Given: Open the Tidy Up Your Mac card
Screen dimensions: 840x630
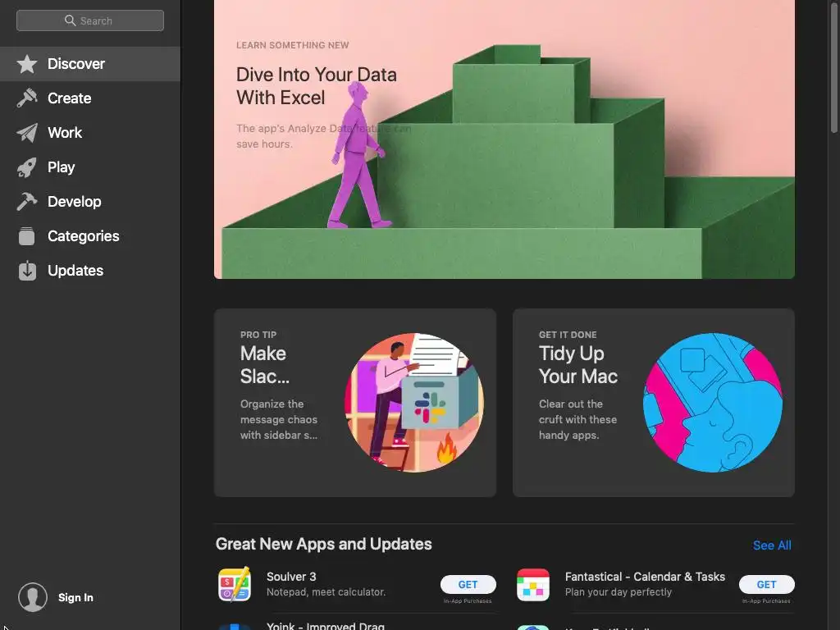Looking at the screenshot, I should pyautogui.click(x=654, y=402).
